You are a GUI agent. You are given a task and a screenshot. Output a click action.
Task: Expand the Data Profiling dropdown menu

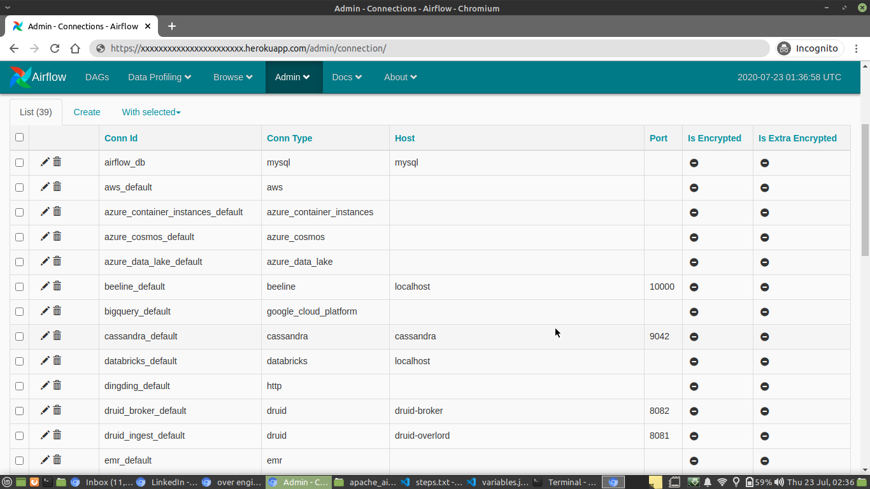159,77
